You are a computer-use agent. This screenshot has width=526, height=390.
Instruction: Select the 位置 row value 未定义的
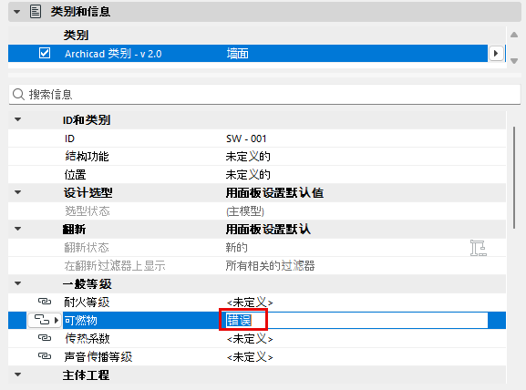click(248, 174)
